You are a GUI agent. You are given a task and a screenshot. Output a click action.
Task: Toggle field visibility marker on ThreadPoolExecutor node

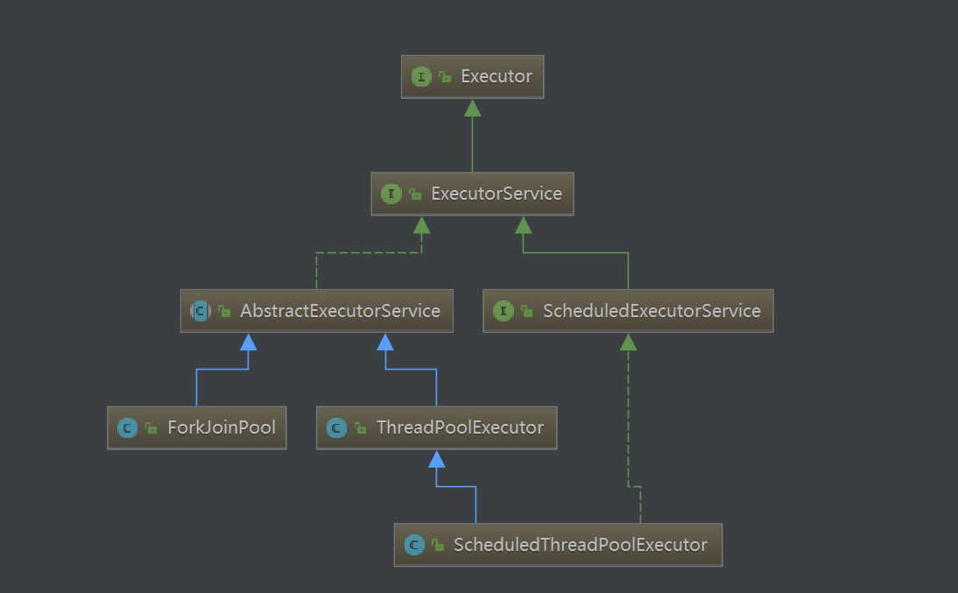[358, 427]
